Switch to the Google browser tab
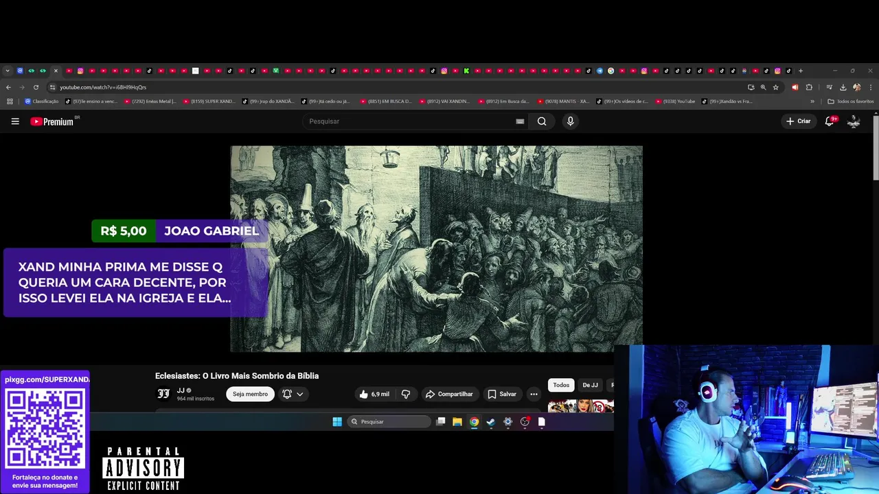This screenshot has height=494, width=879. (610, 71)
